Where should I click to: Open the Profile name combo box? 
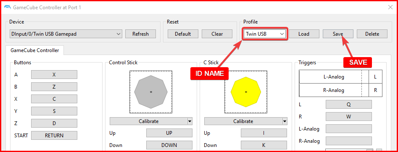[x=265, y=34]
